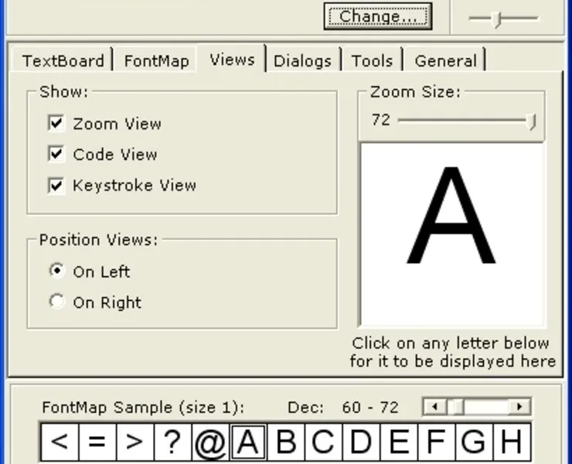The image size is (572, 464).
Task: Click the '<' character cell
Action: (59, 443)
